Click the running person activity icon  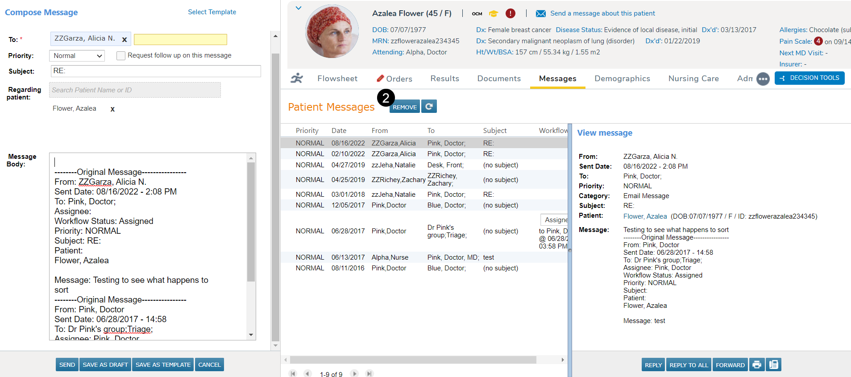297,79
